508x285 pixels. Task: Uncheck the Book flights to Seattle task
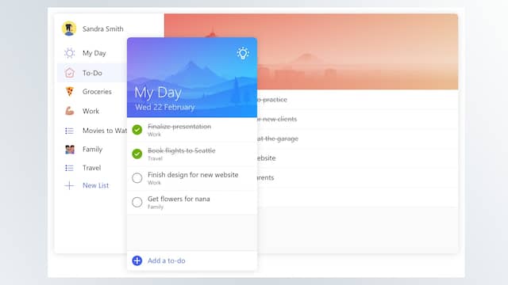click(x=137, y=154)
